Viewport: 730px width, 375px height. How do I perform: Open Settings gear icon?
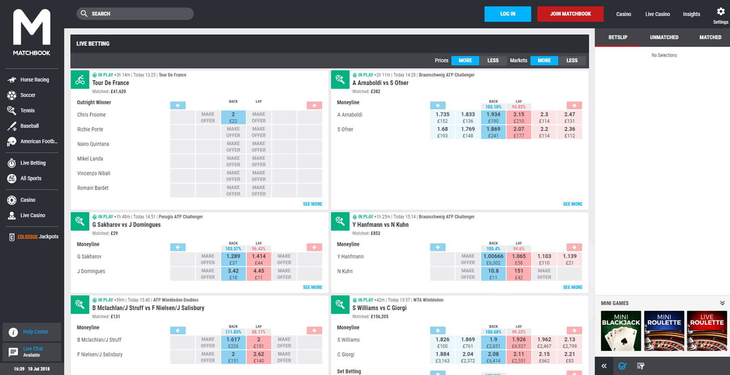pos(721,11)
